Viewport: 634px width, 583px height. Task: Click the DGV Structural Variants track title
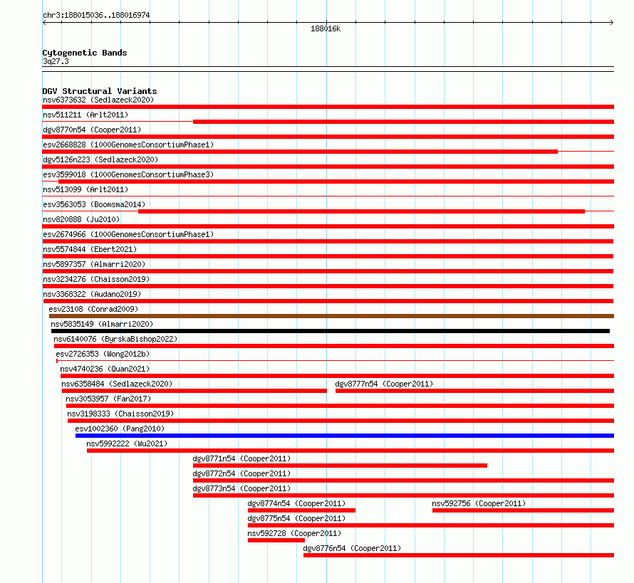100,91
